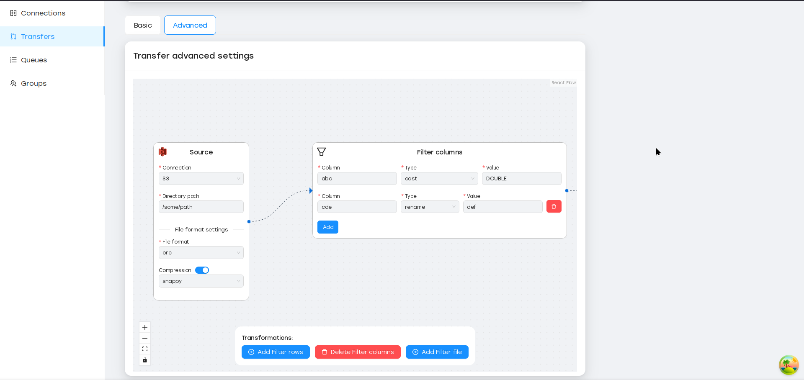Viewport: 804px width, 380px height.
Task: Click the zoom in plus control
Action: (x=145, y=327)
